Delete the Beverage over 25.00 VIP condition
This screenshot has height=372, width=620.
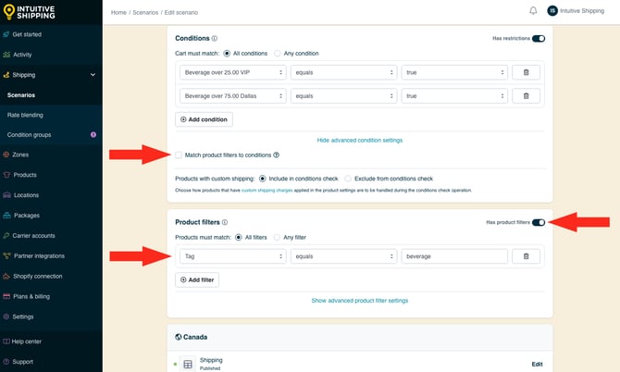pyautogui.click(x=526, y=72)
